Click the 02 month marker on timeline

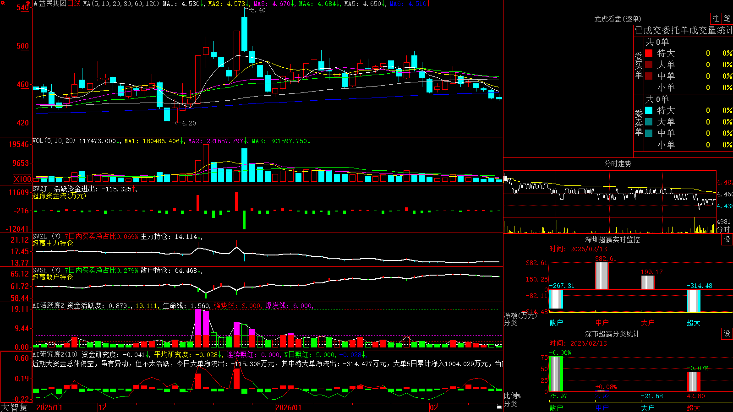pos(433,407)
